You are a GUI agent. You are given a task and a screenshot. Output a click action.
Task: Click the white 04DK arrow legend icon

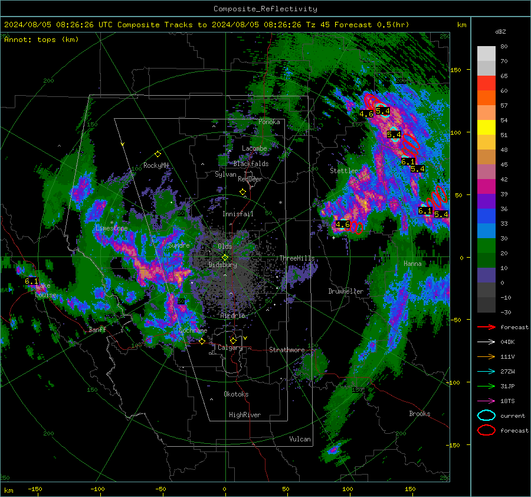point(486,342)
